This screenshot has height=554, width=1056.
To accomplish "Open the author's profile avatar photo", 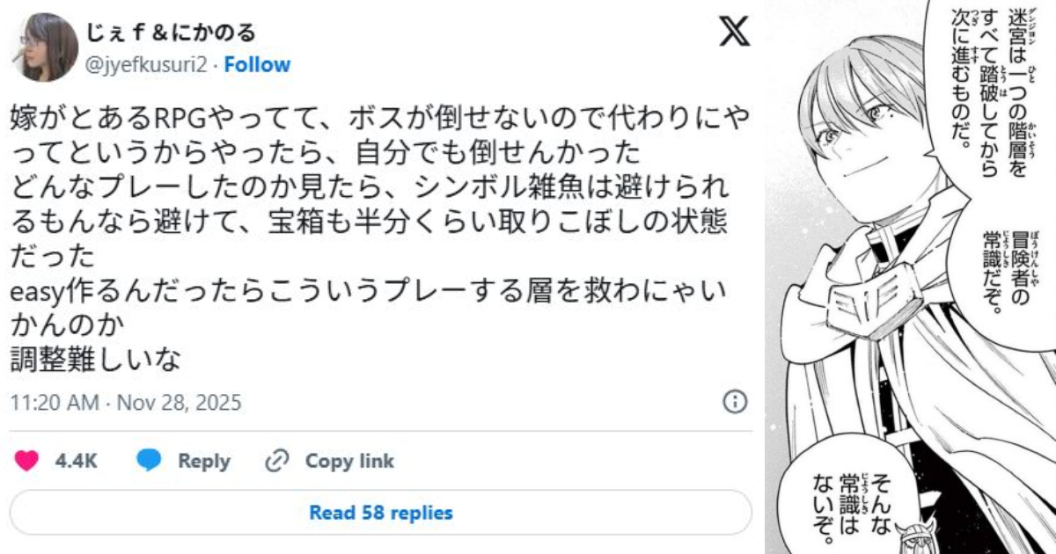I will pos(44,47).
